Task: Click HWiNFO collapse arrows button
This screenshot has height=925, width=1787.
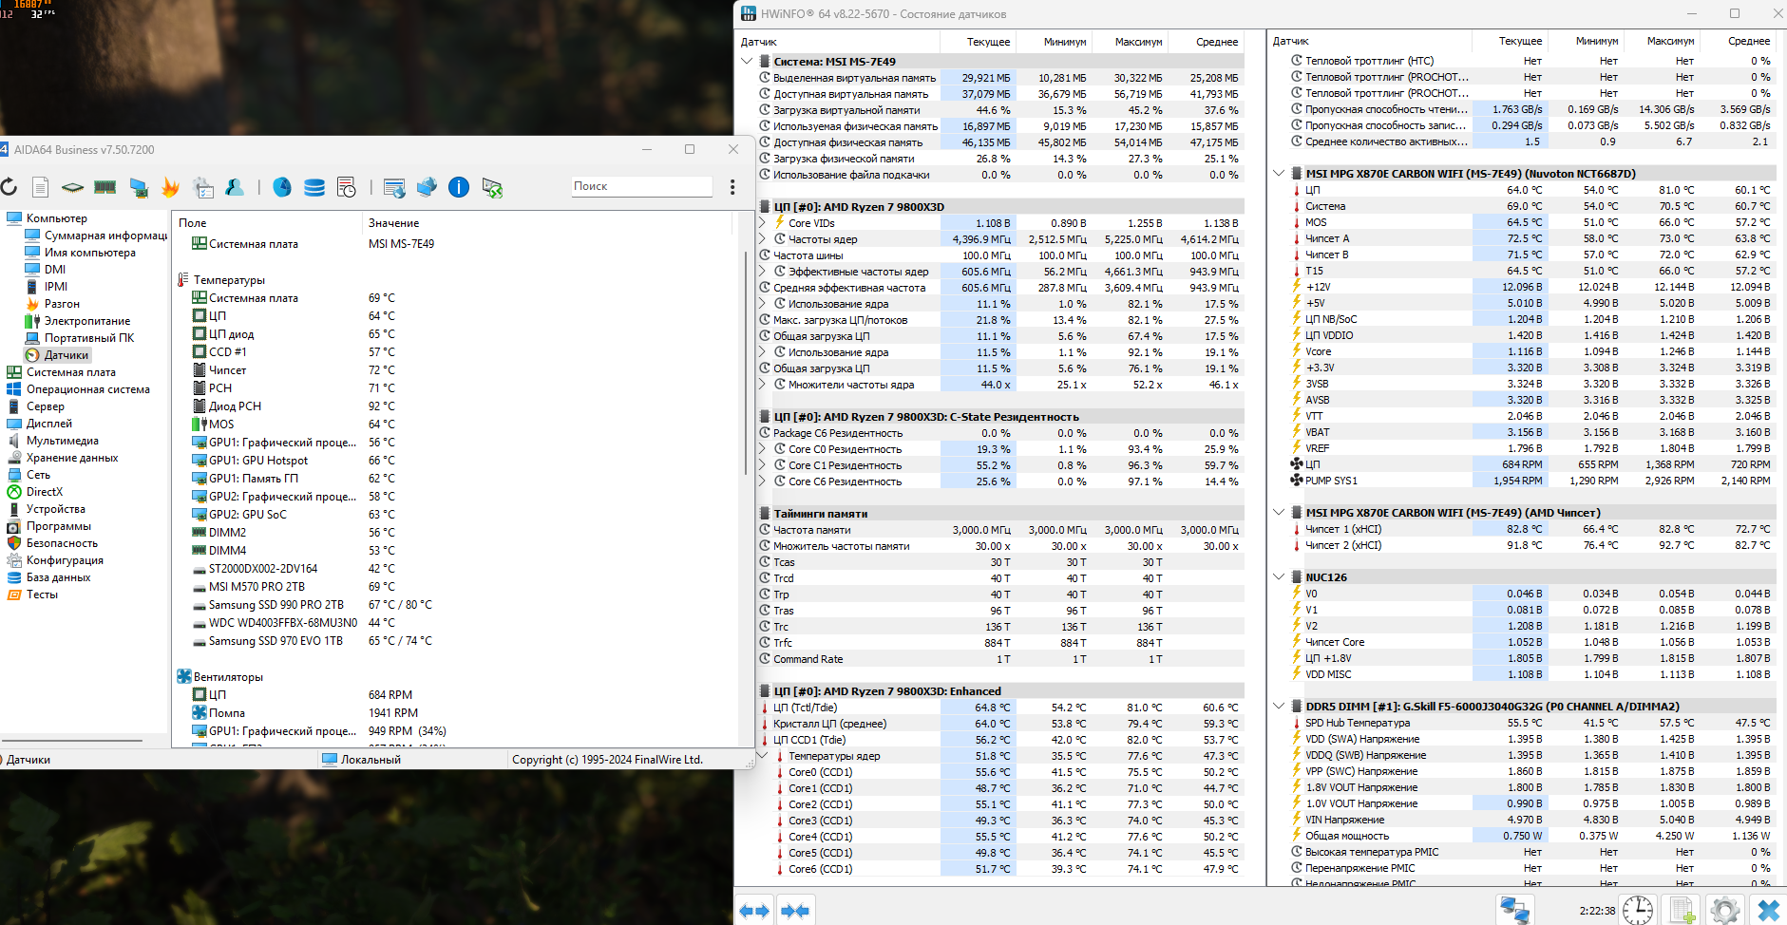Action: [795, 911]
